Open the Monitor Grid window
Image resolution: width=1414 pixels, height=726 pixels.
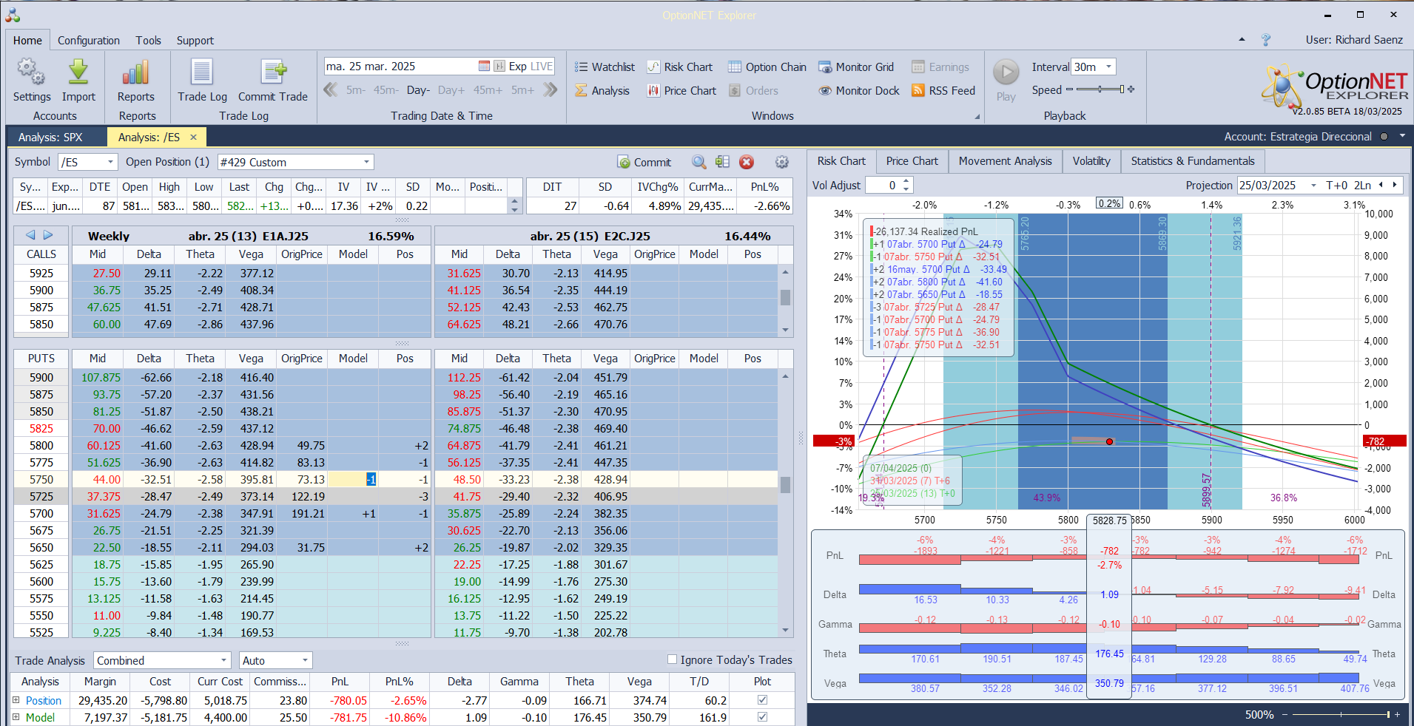coord(856,67)
